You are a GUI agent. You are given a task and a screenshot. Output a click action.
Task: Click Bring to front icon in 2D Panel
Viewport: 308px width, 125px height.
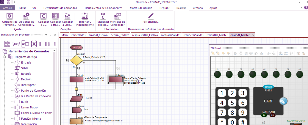(x=213, y=54)
